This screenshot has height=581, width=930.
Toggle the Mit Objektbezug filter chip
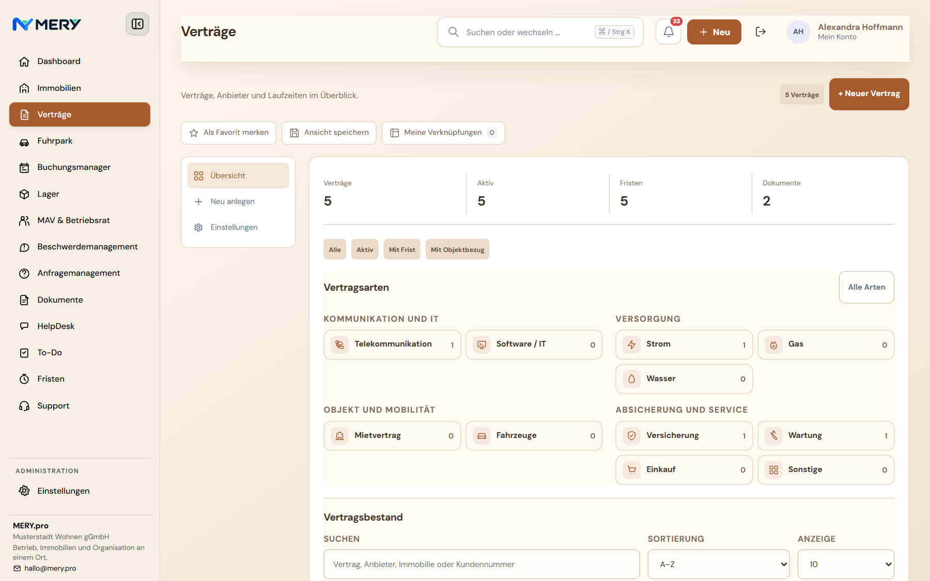457,249
